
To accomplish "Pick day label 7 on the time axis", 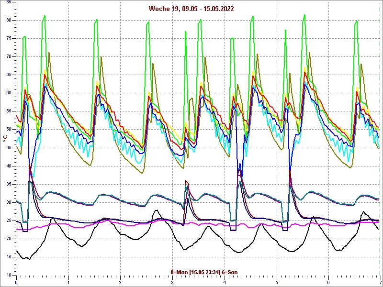I will point(381,283).
